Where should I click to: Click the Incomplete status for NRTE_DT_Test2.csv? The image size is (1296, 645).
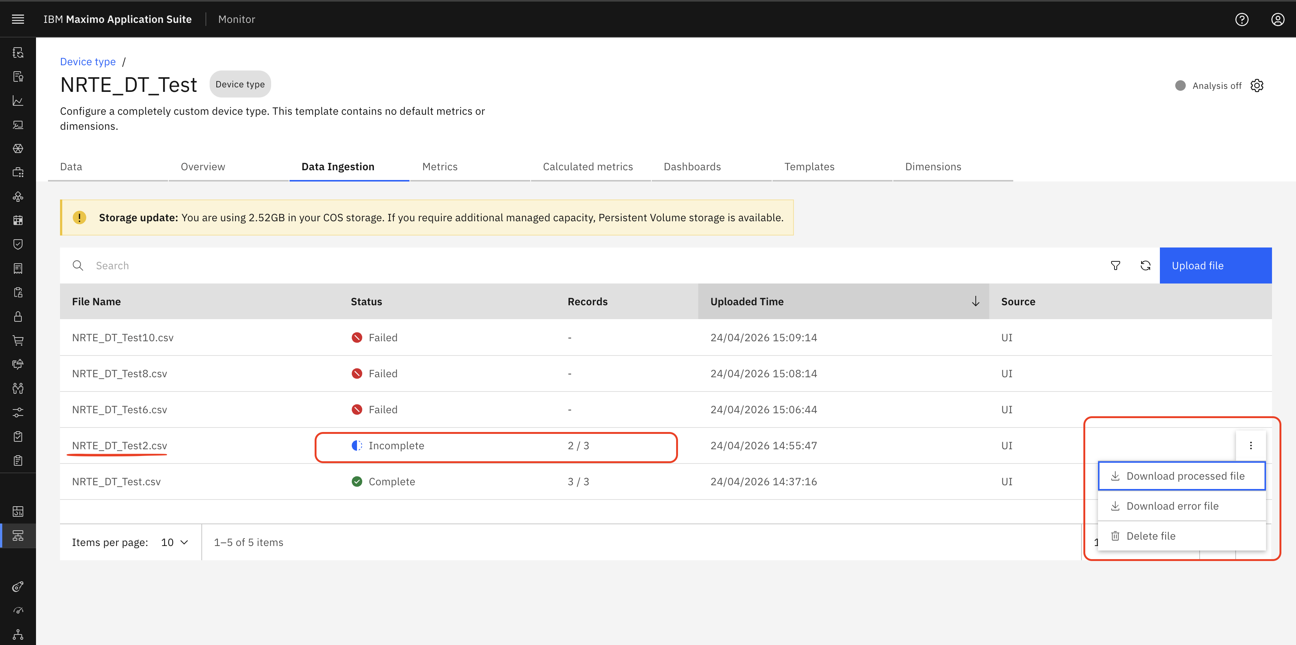tap(387, 446)
